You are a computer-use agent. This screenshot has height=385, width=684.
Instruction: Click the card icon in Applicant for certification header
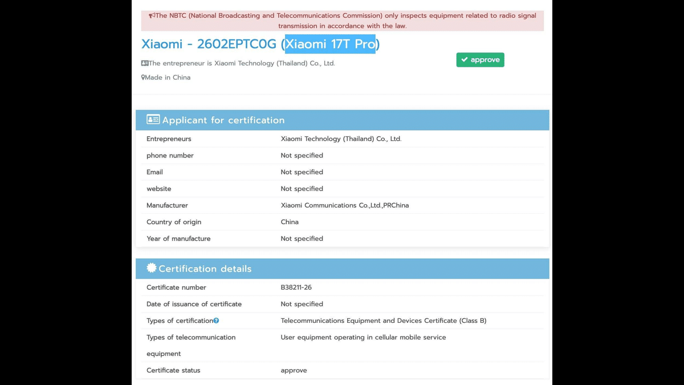pos(153,120)
